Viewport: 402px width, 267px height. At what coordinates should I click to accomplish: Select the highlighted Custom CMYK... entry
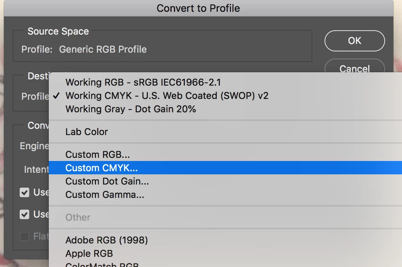101,168
